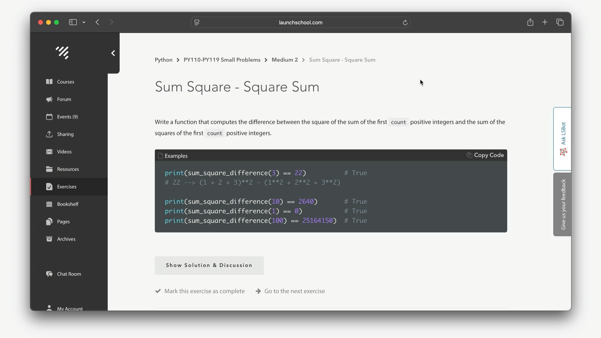Click the Events calendar icon

(x=49, y=117)
